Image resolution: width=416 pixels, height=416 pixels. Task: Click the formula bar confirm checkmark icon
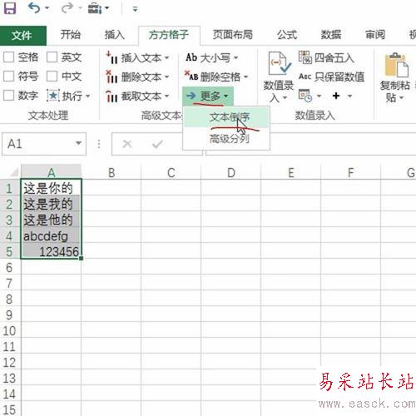[157, 144]
